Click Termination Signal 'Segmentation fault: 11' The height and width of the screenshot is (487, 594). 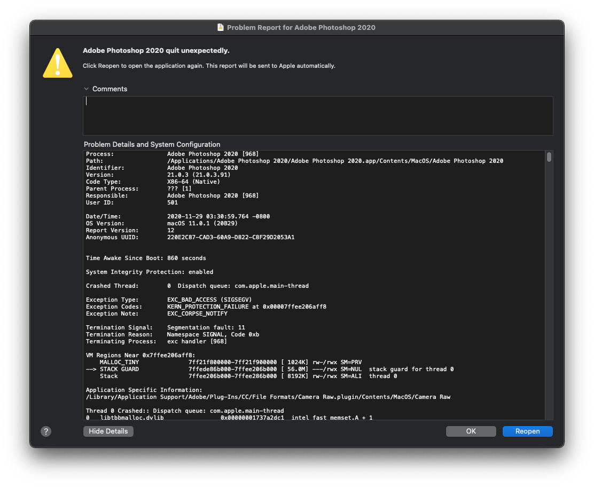pyautogui.click(x=206, y=327)
